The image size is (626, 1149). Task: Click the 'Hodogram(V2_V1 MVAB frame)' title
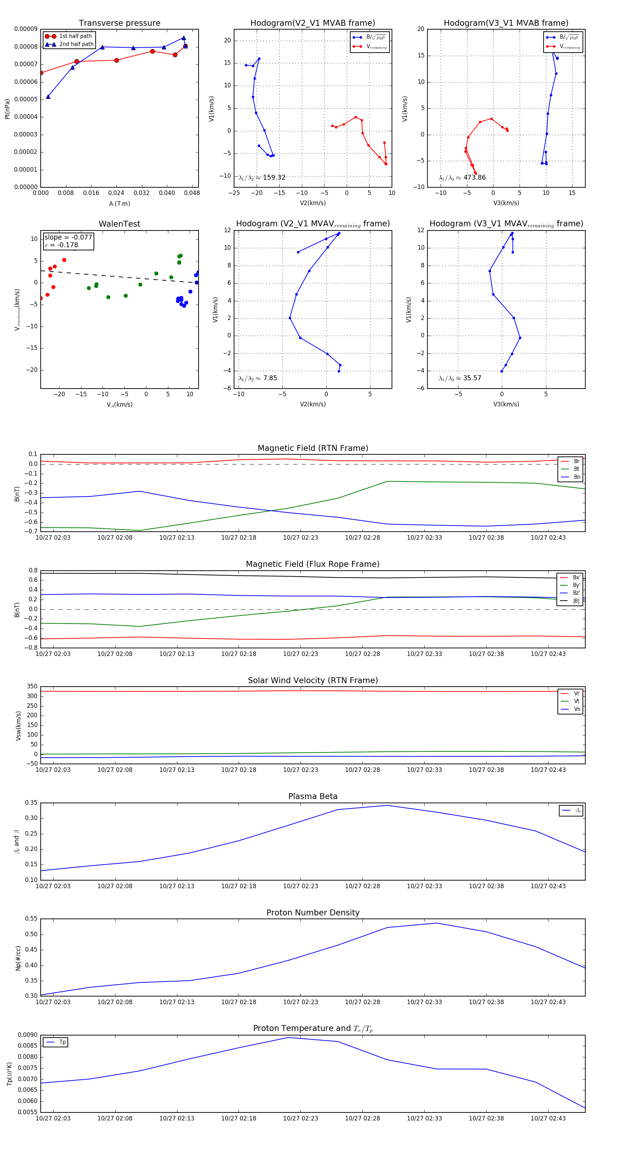(313, 23)
